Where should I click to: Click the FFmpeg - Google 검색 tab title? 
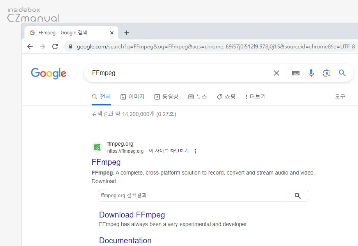click(x=63, y=33)
